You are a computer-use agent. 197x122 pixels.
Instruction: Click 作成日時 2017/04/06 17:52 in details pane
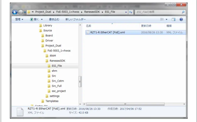click(x=124, y=109)
